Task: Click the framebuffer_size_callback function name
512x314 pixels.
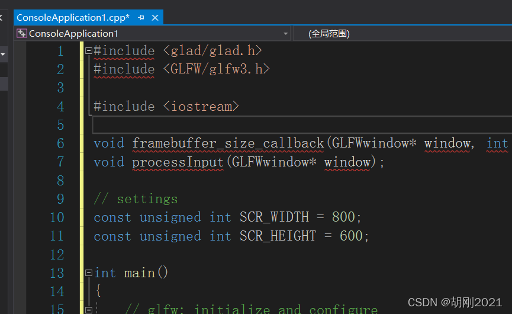Action: [228, 144]
